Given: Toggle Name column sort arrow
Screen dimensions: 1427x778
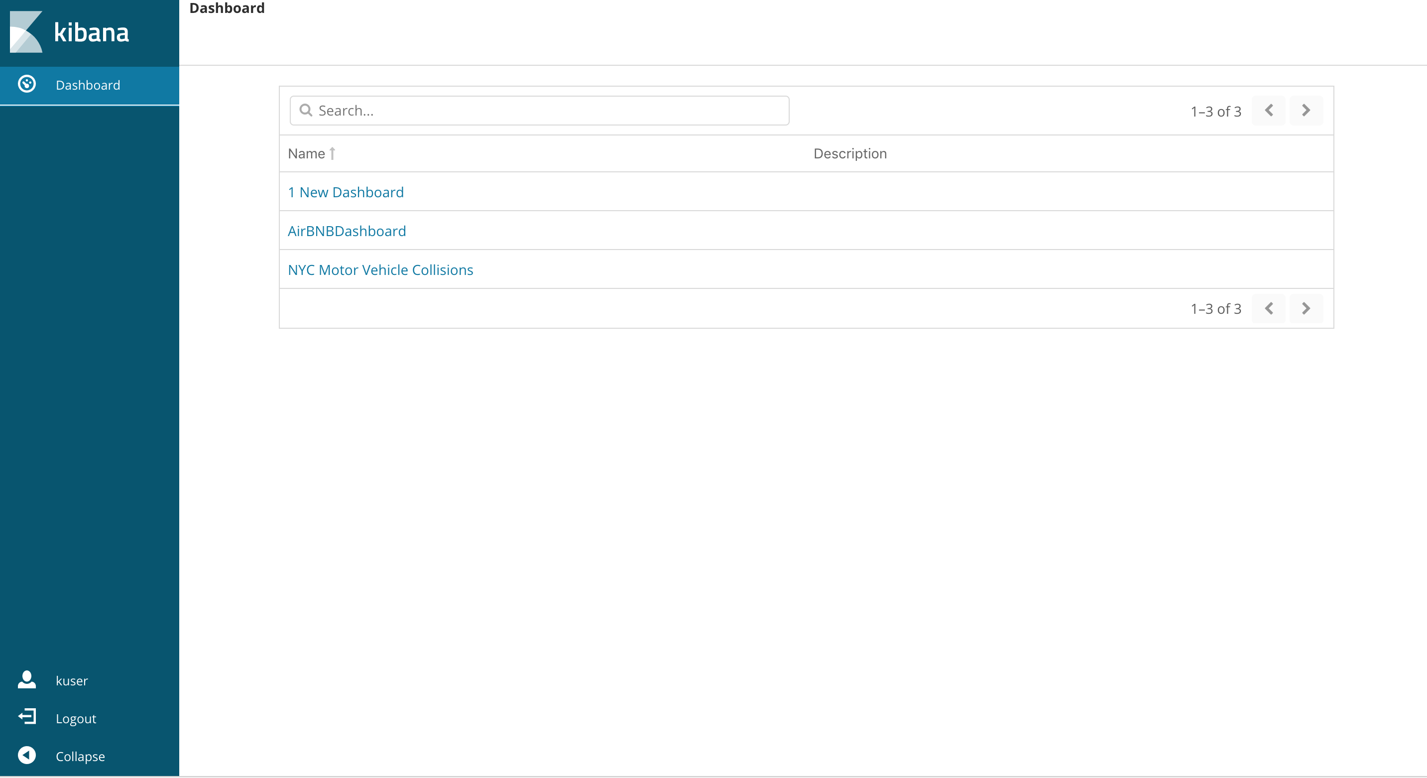Looking at the screenshot, I should point(333,153).
